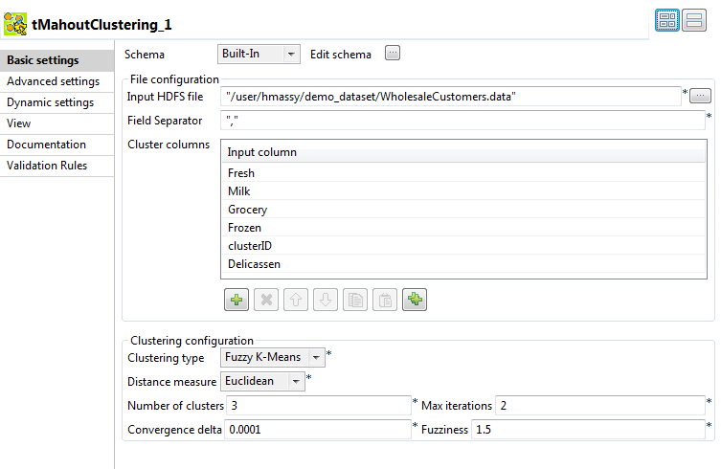
Task: Select the Frozen cluster column row
Action: pos(463,228)
